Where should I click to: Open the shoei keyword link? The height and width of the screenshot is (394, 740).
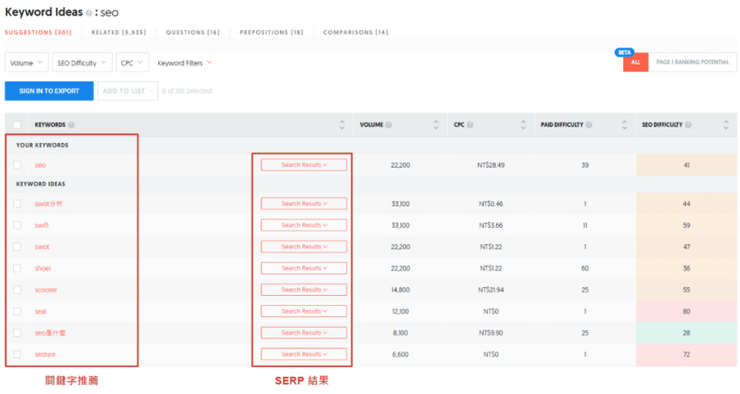coord(43,268)
